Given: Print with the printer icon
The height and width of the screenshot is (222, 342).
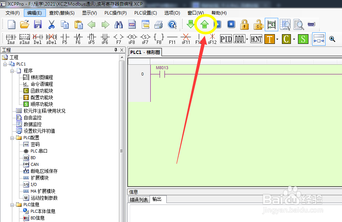Looking at the screenshot, I should (x=159, y=24).
